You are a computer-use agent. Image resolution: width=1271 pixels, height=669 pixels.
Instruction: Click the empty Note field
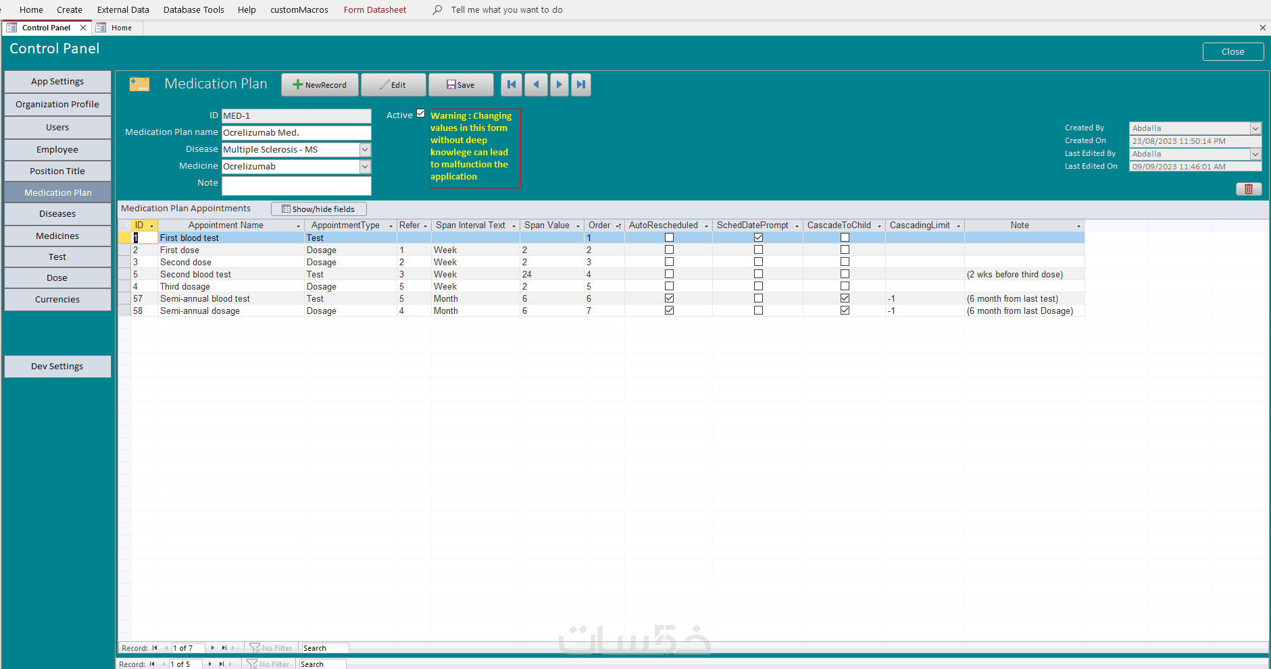[297, 186]
